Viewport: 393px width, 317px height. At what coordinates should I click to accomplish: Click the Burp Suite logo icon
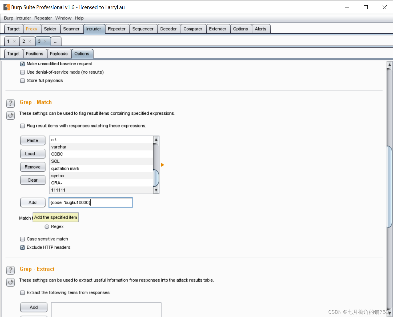pyautogui.click(x=7, y=7)
